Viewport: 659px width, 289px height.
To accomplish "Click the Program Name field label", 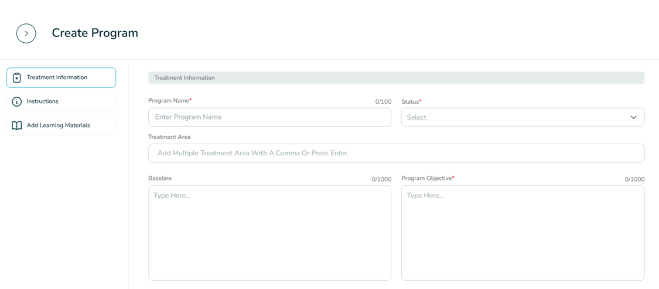I will click(x=169, y=101).
